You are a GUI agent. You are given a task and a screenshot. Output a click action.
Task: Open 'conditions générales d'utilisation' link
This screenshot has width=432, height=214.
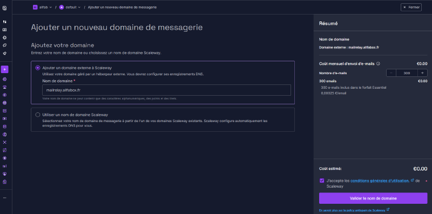click(380, 181)
